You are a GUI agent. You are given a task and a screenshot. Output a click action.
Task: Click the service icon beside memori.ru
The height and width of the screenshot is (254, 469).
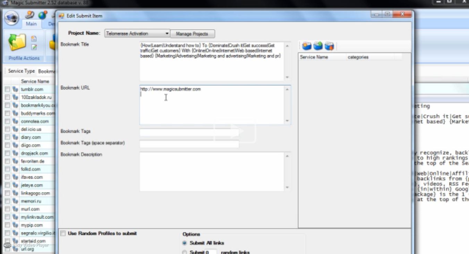coord(15,201)
